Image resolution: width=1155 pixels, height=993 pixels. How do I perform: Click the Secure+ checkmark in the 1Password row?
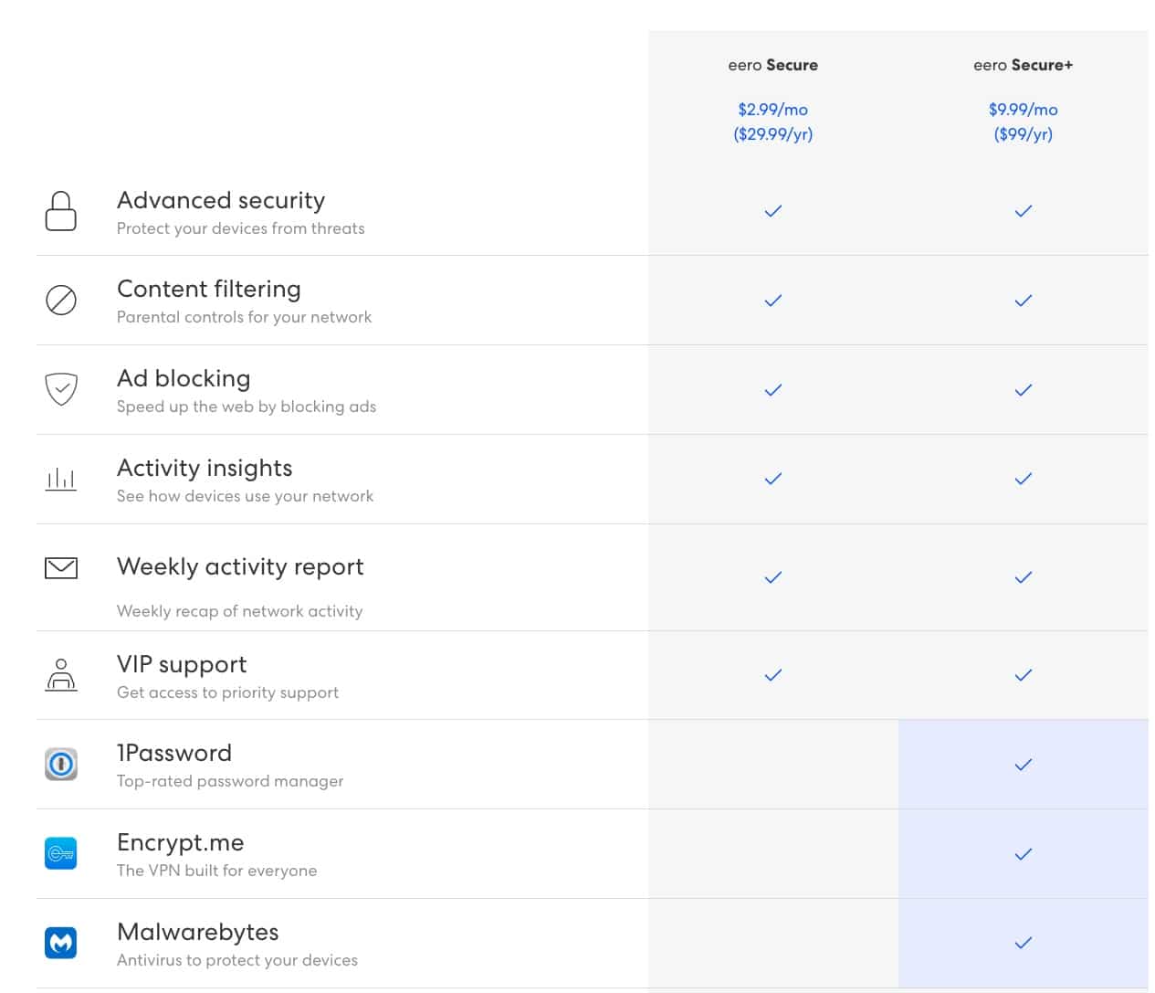1024,765
